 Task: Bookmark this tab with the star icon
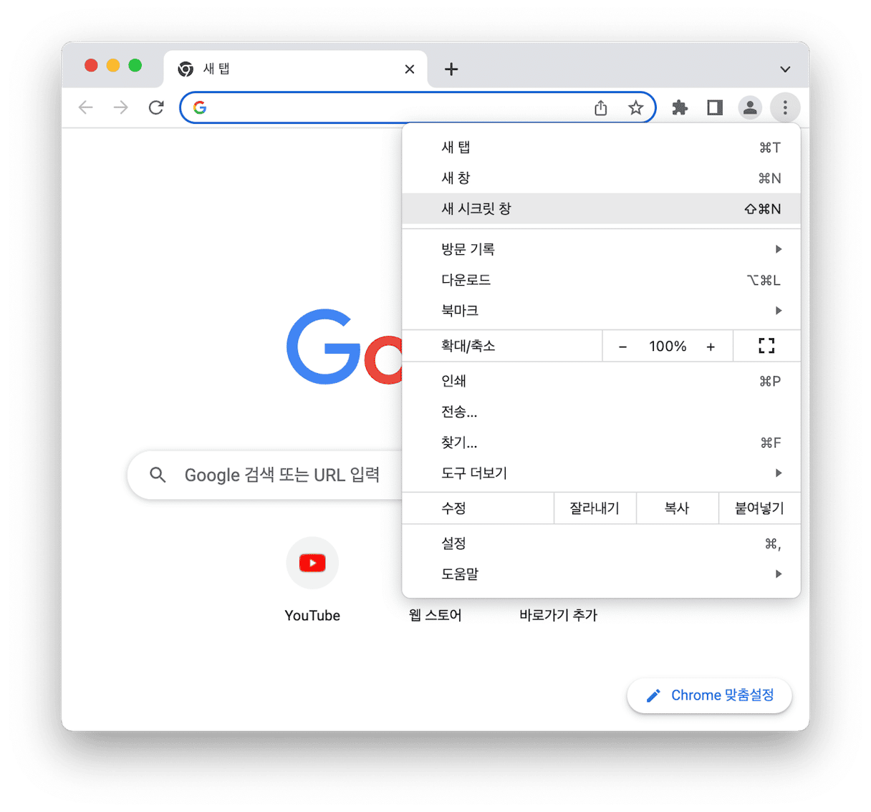(635, 107)
